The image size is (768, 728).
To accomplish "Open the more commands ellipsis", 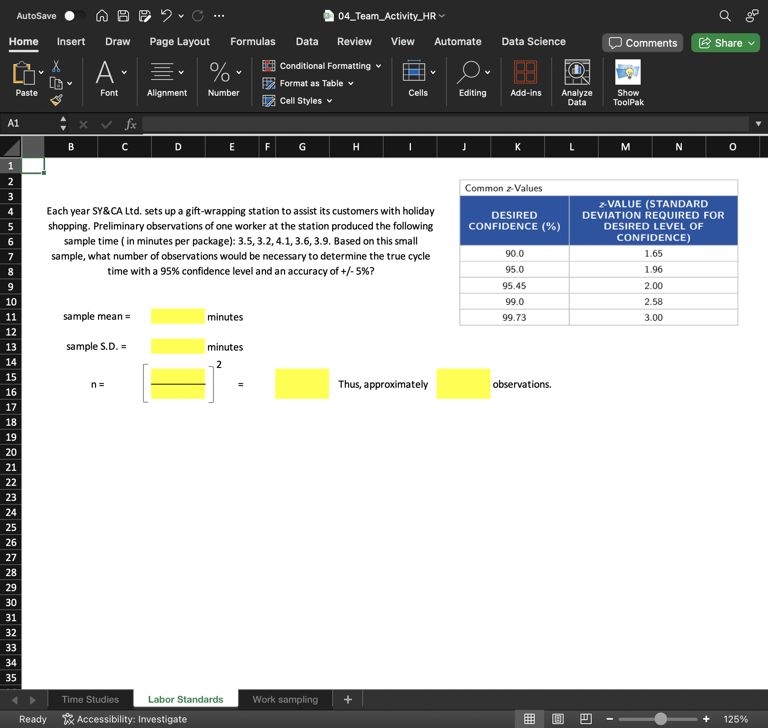I will click(x=219, y=16).
